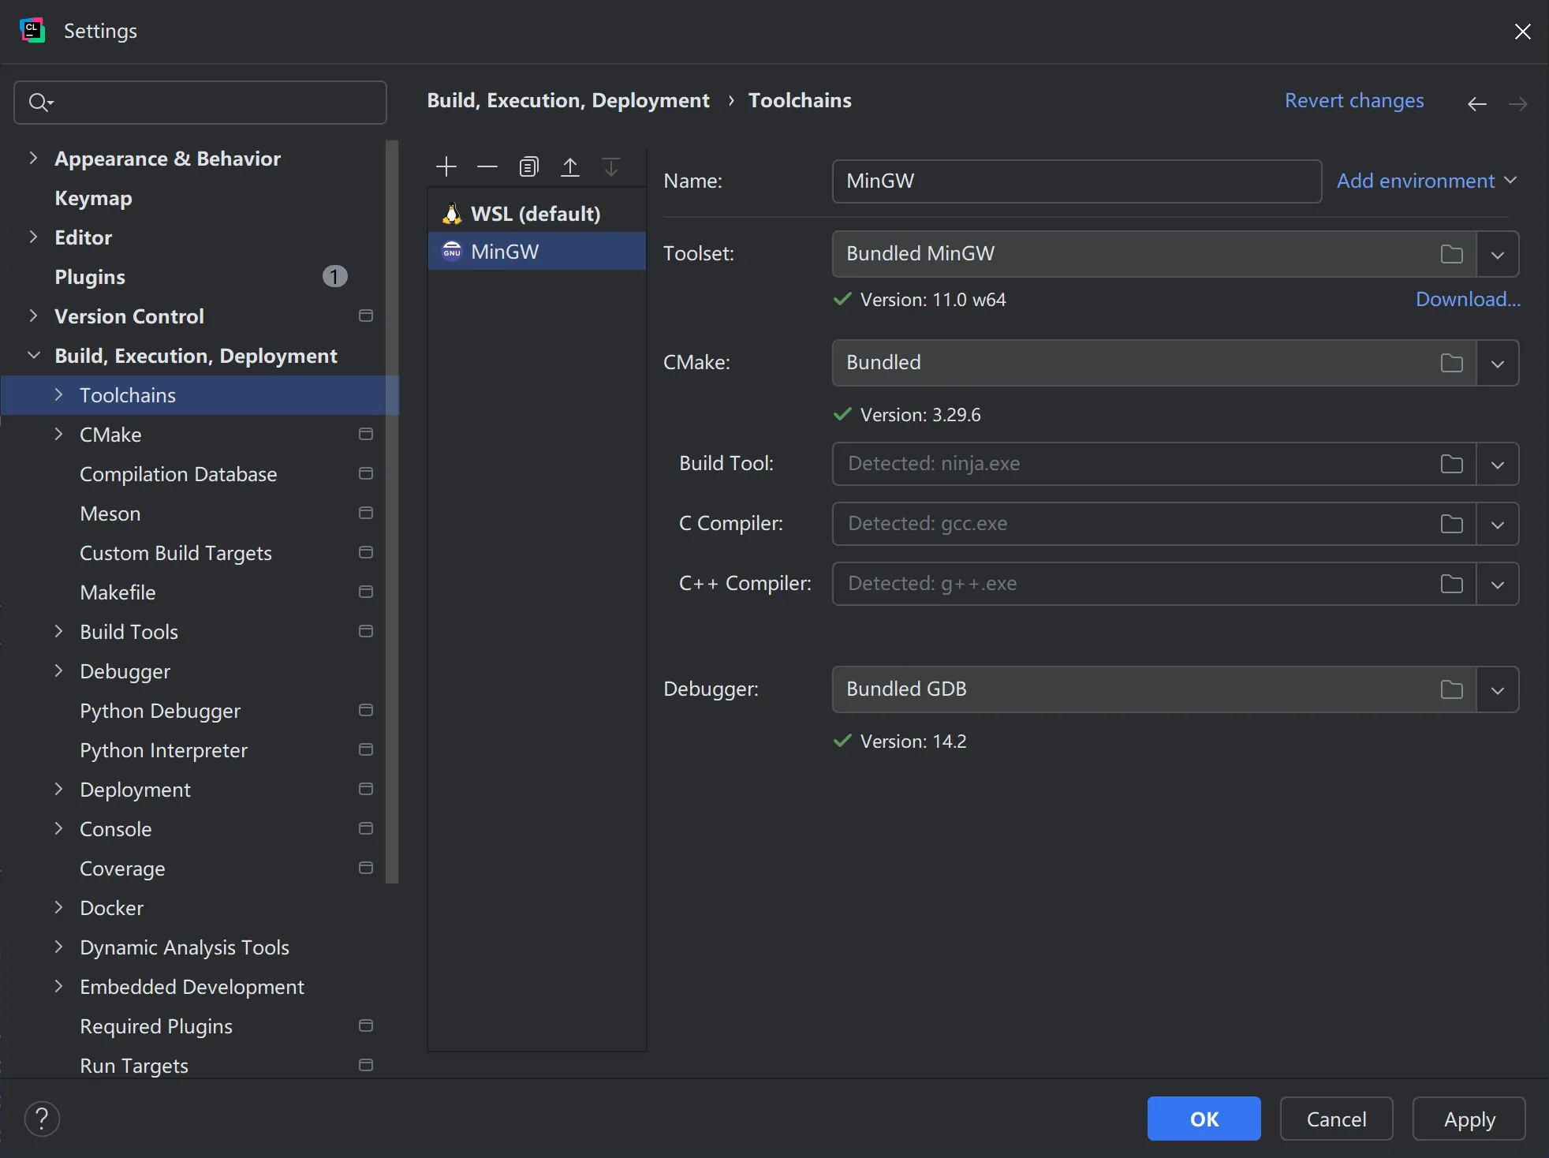Open Required Plugins settings
The image size is (1549, 1158).
(x=156, y=1026)
